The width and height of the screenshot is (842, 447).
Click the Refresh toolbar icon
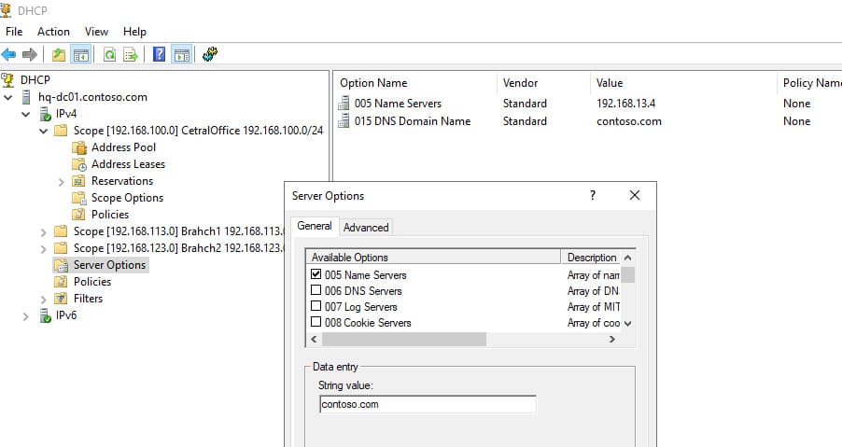(x=109, y=55)
